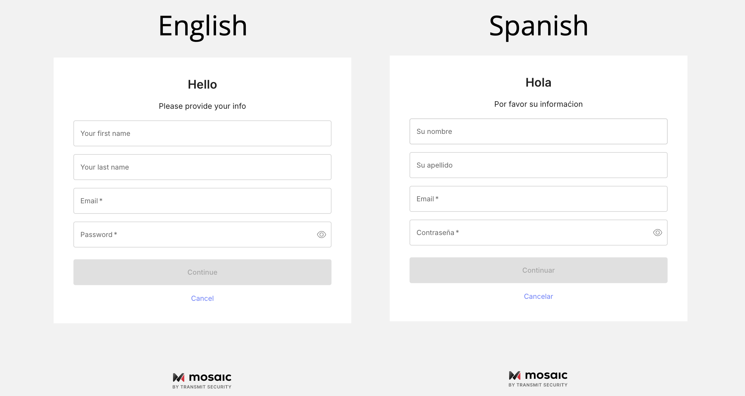This screenshot has width=745, height=396.
Task: Select the Spanish form's Email field
Action: coord(538,199)
